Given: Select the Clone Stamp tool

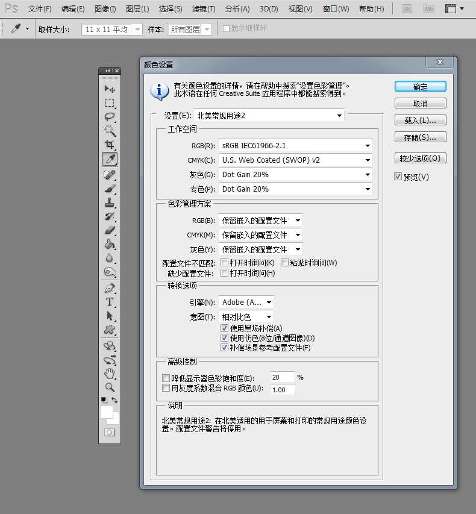Looking at the screenshot, I should 110,202.
